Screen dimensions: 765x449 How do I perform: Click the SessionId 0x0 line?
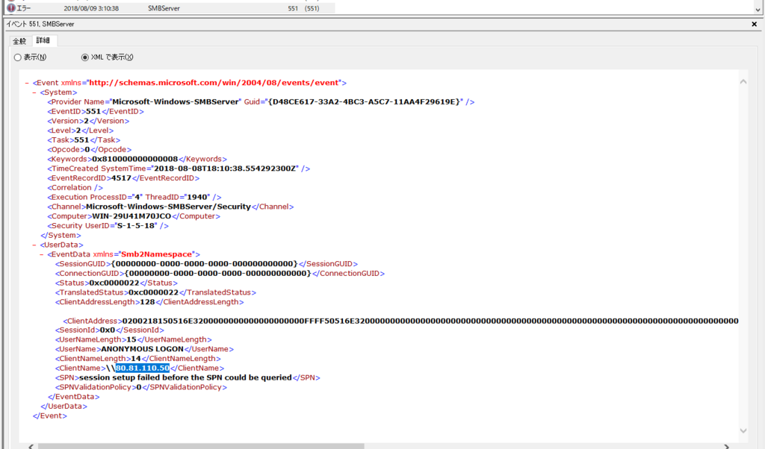point(110,330)
